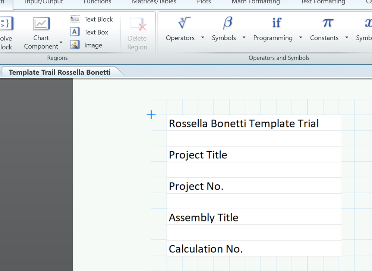
Task: Click the Solve Block icon
Action: (x=6, y=24)
